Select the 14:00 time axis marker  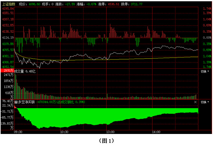tap(156, 131)
